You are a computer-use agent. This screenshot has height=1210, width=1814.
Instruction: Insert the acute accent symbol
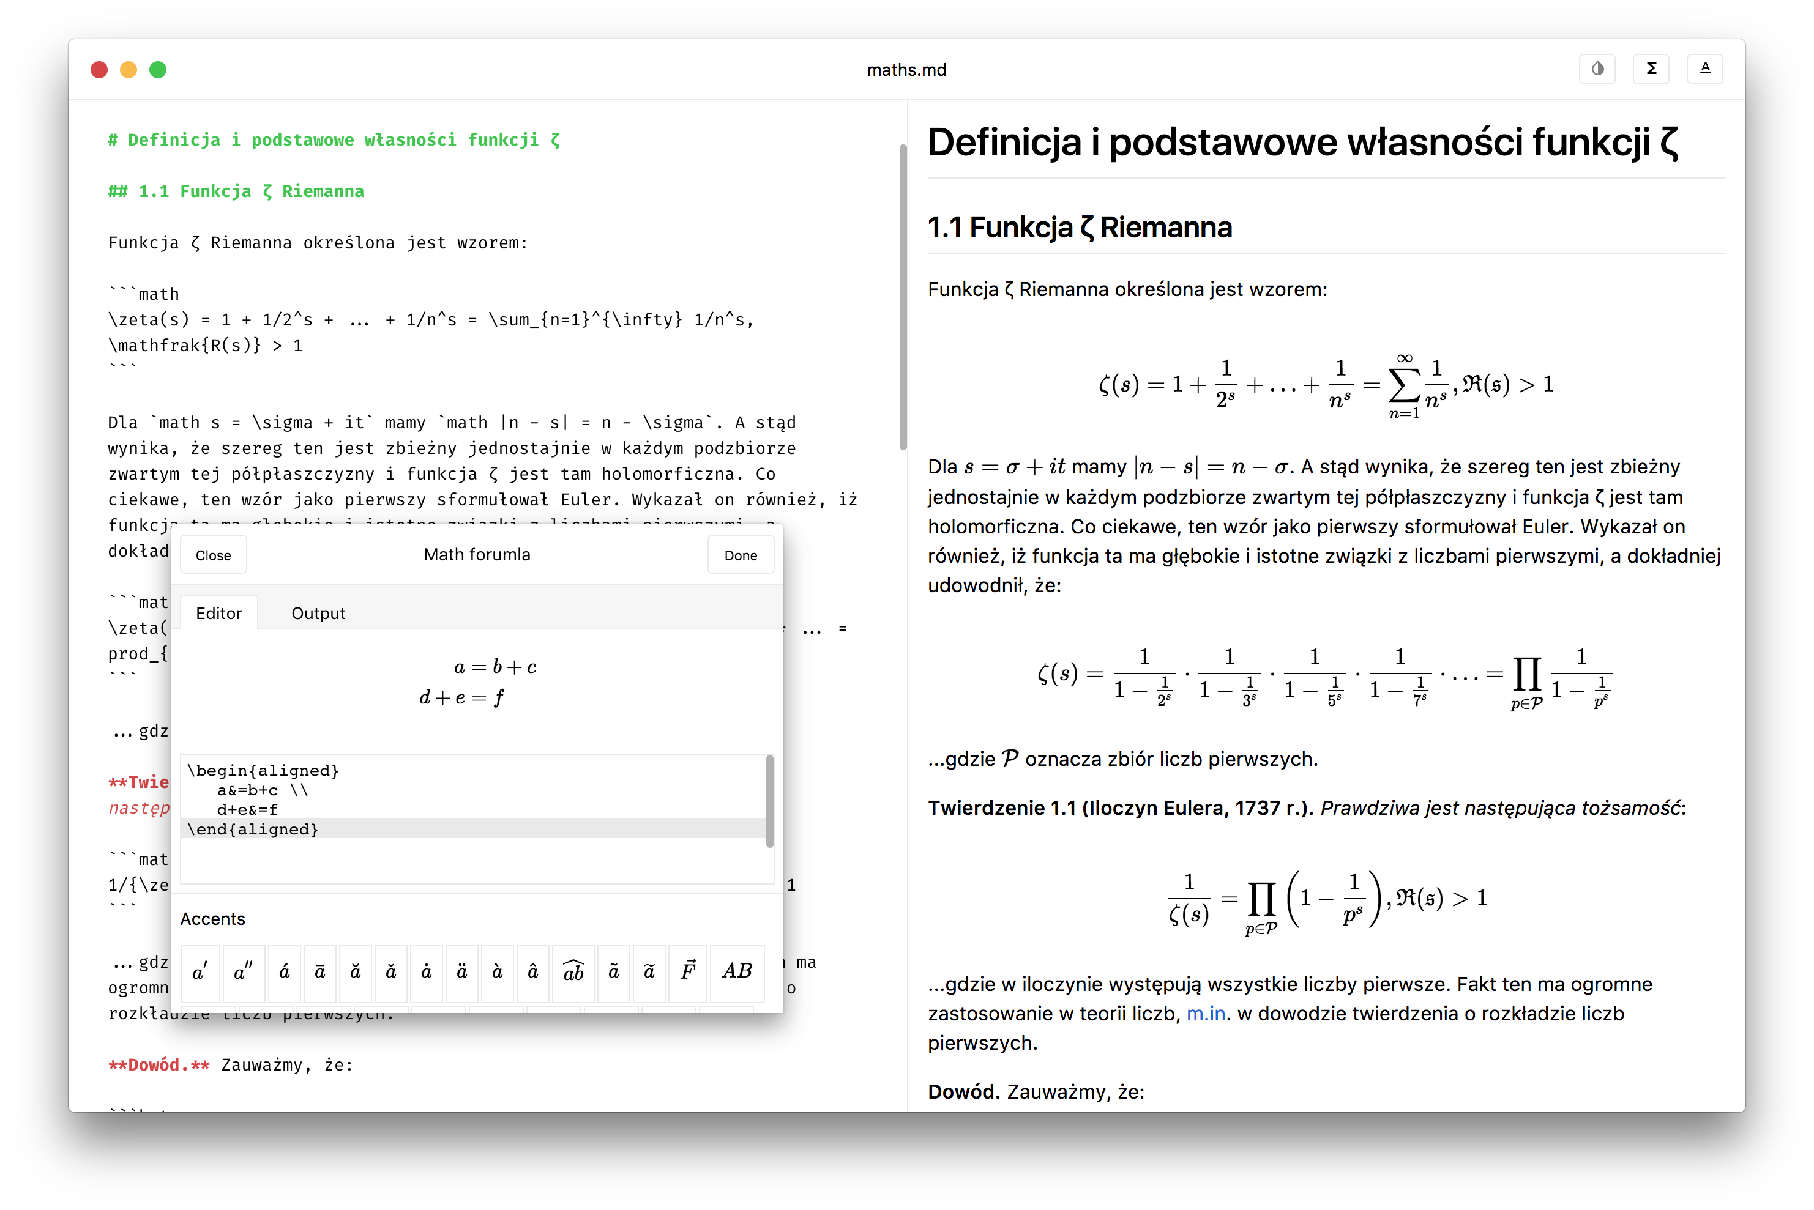pyautogui.click(x=284, y=971)
